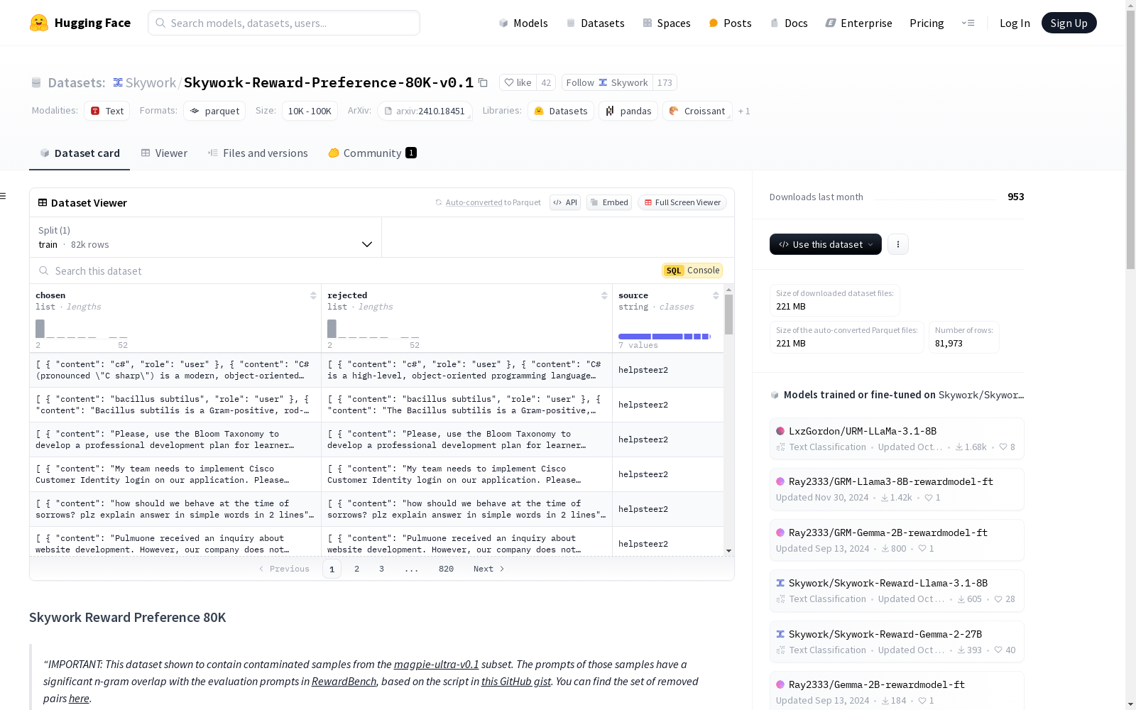Select the first row chosen c# cell
This screenshot has width=1136, height=710.
click(175, 370)
